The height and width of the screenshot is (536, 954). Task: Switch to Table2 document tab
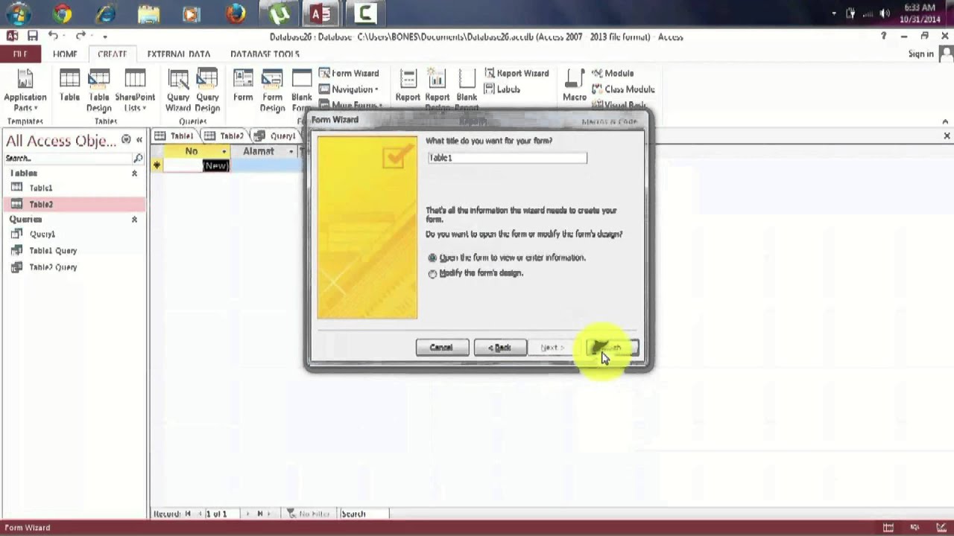tap(224, 135)
